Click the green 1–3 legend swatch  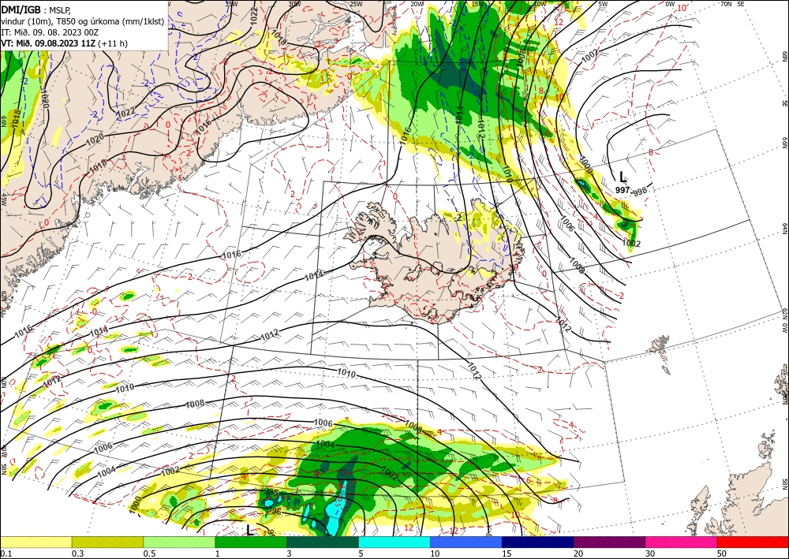tap(251, 542)
